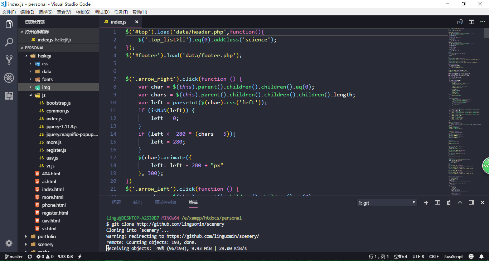489x261 pixels.
Task: Select the terminal dropdown showing 1: git
Action: (x=387, y=203)
